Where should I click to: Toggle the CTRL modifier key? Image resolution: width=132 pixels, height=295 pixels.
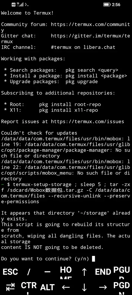(29, 287)
